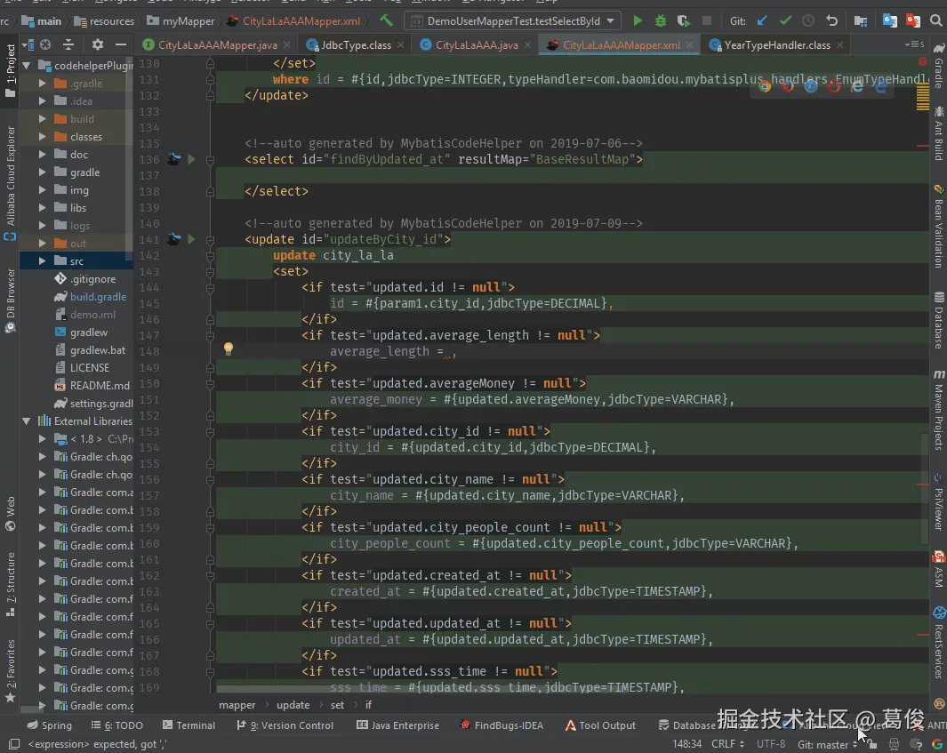Click the Git update project arrow
Image resolution: width=947 pixels, height=753 pixels.
click(x=762, y=20)
